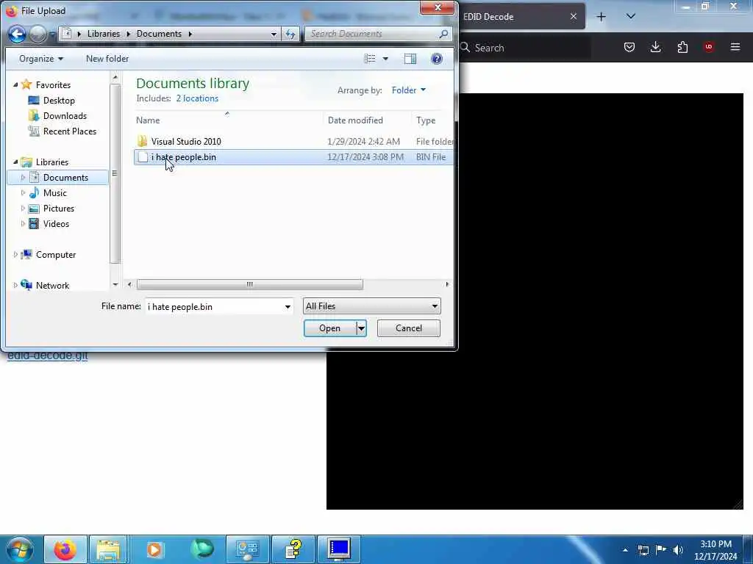Viewport: 753px width, 564px height.
Task: Click the uBlock Origin icon
Action: 709,47
